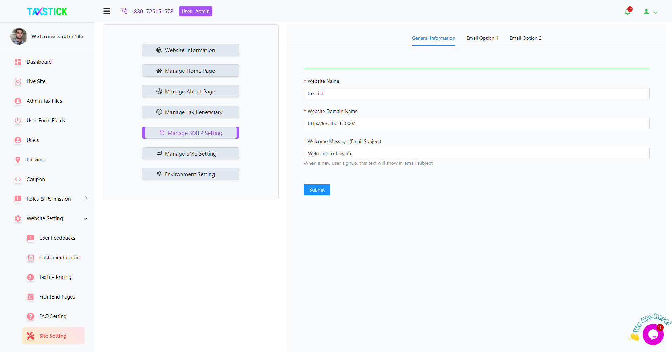The image size is (672, 352).
Task: Focus the Website Domain Name input
Action: 476,123
